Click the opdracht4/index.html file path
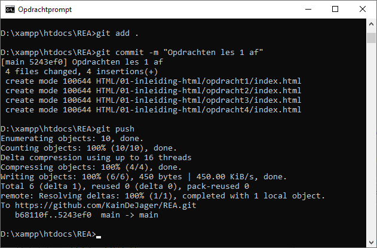This screenshot has width=377, height=248. point(198,110)
